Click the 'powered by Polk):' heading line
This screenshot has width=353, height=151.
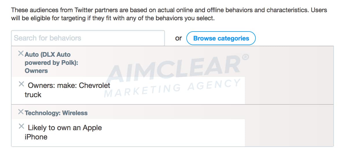click(x=52, y=62)
